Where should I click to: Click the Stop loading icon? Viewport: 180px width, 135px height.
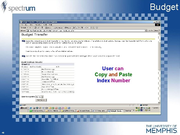[x=35, y=28]
